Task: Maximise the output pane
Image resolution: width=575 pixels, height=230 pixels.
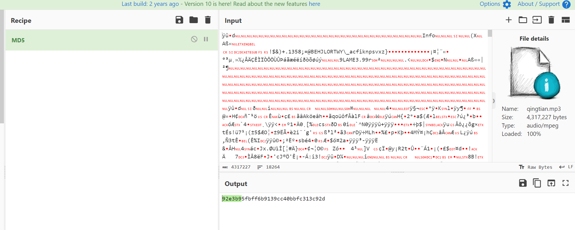Action: [x=565, y=183]
